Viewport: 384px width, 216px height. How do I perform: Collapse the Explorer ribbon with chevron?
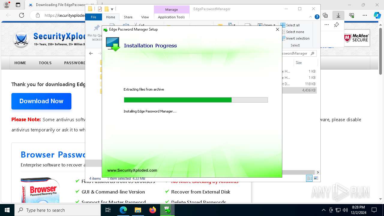click(x=310, y=17)
